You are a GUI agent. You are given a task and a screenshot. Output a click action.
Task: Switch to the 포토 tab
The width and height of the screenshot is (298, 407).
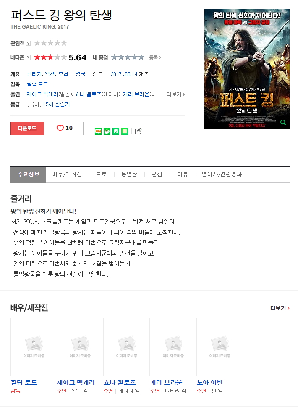(x=101, y=174)
